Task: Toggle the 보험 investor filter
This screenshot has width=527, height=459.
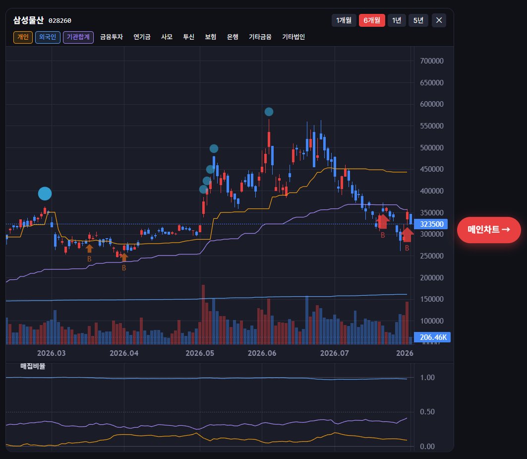Action: (x=210, y=37)
